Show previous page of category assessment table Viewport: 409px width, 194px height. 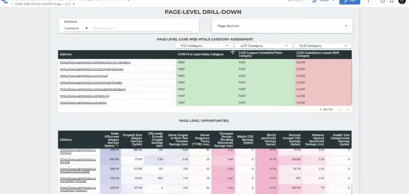click(339, 109)
